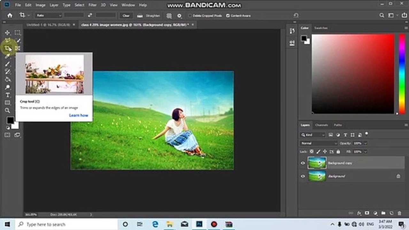409x230 pixels.
Task: Toggle lock all for the layer
Action: click(338, 151)
